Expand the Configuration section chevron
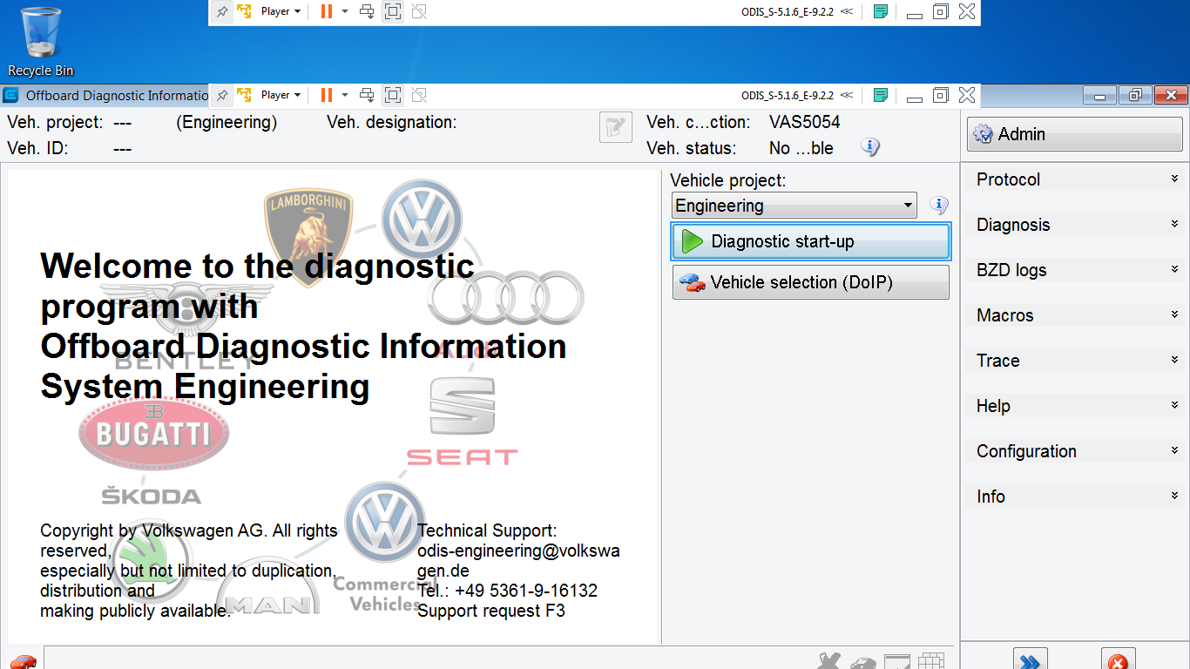This screenshot has width=1190, height=669. click(x=1174, y=450)
